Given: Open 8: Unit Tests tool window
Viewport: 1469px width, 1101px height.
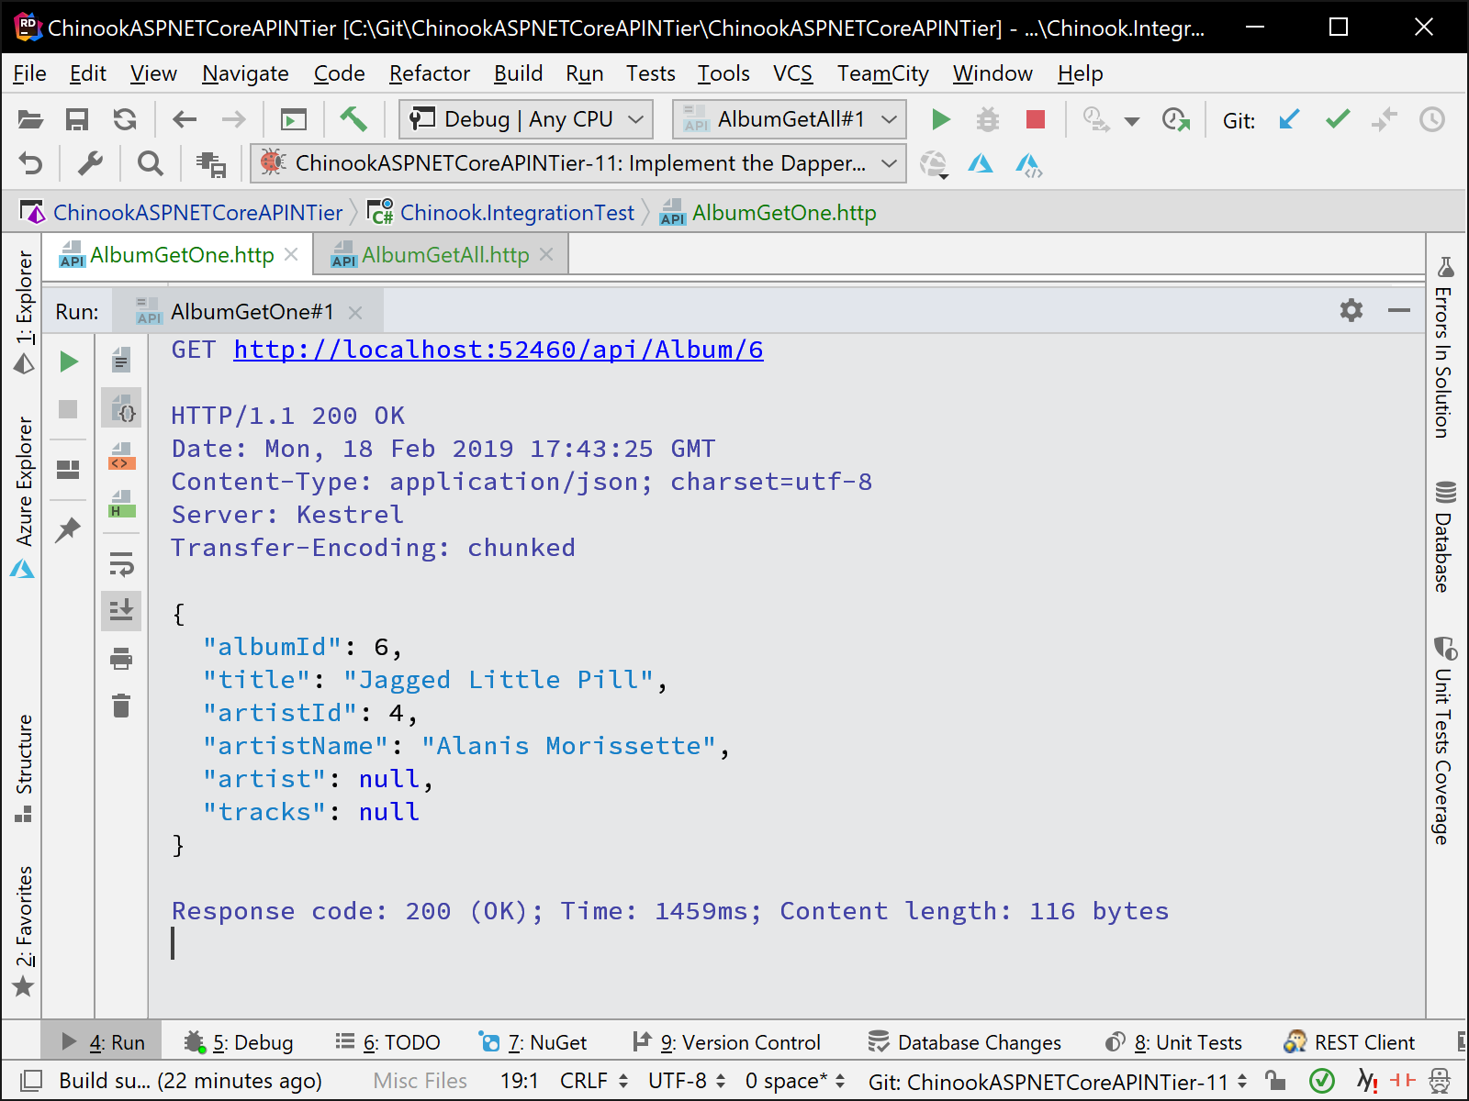Looking at the screenshot, I should coord(1173,1042).
